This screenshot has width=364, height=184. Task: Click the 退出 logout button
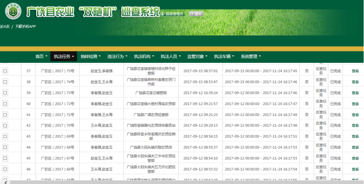(196, 14)
